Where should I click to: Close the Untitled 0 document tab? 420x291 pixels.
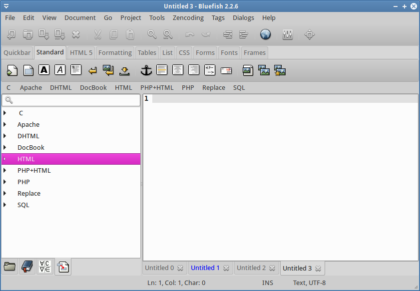[x=180, y=268]
